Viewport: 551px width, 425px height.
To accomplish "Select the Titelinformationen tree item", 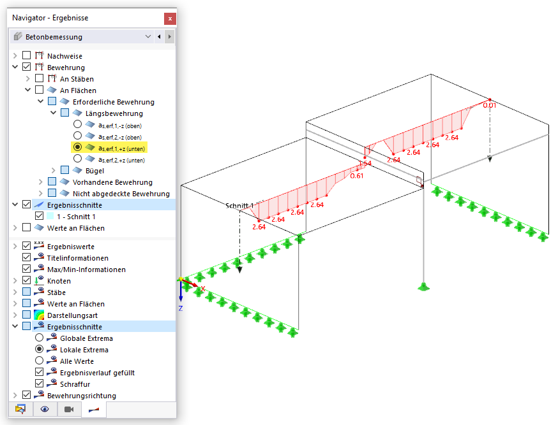I will pos(78,258).
